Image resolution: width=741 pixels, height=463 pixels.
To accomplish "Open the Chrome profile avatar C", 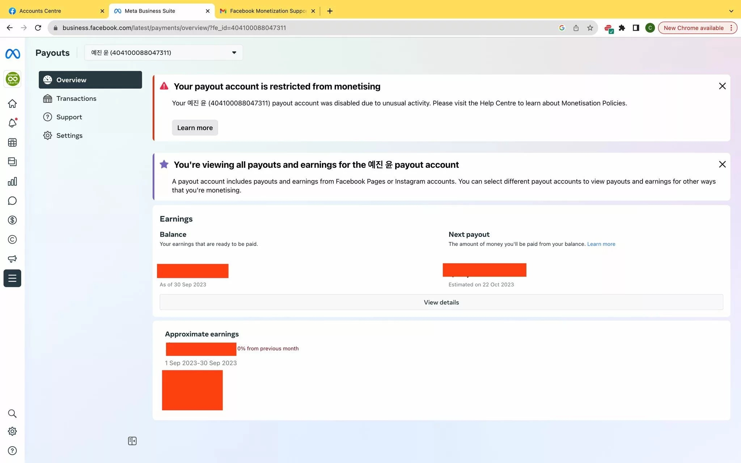I will tap(650, 28).
